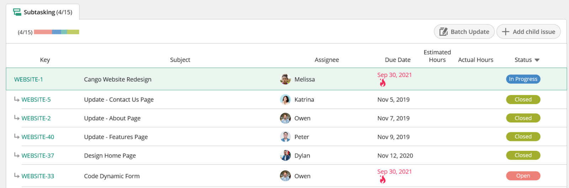
Task: Sort by the Due Date column header
Action: pos(398,60)
